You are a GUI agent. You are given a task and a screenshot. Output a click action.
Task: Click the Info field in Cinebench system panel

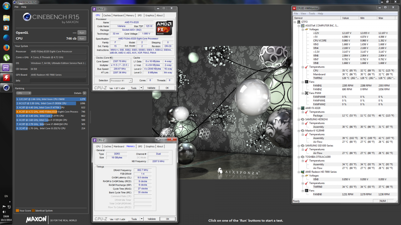click(x=58, y=80)
